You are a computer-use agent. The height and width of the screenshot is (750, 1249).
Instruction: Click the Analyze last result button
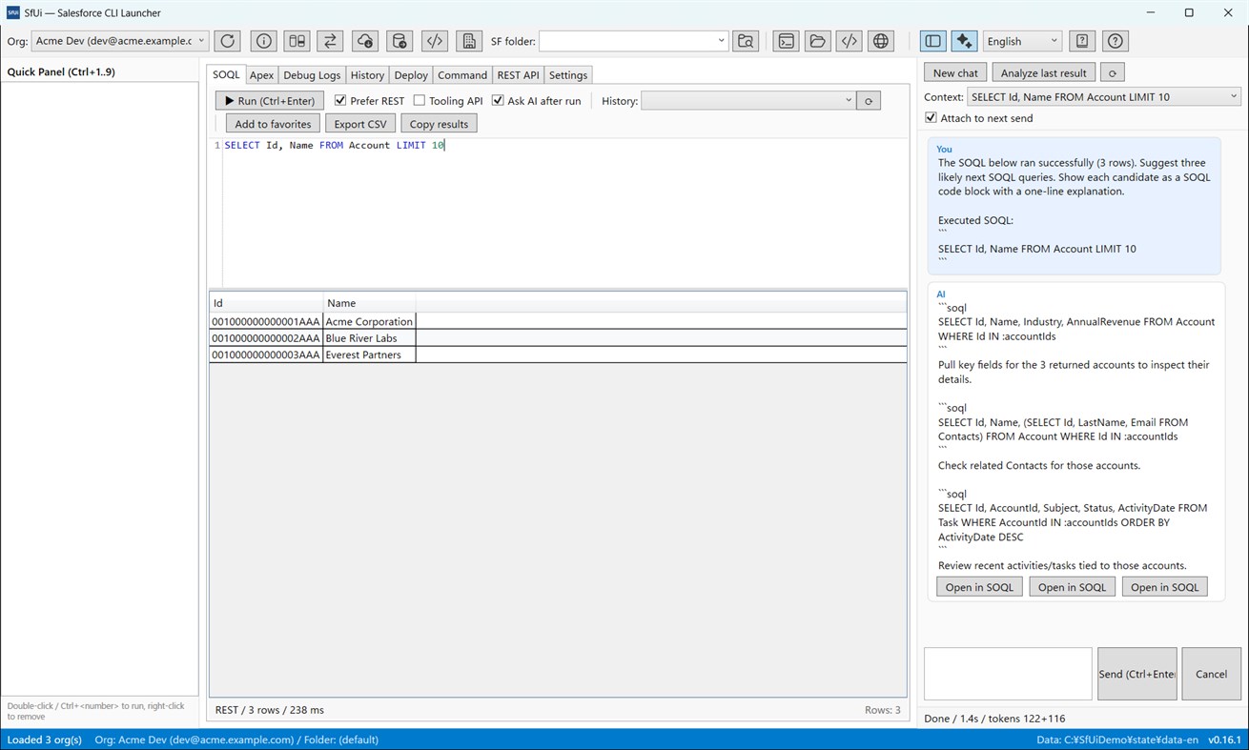[1043, 72]
